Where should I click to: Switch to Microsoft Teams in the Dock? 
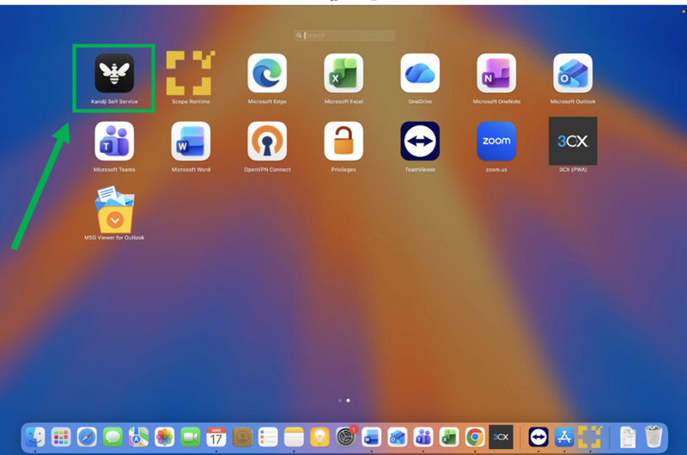tap(423, 437)
